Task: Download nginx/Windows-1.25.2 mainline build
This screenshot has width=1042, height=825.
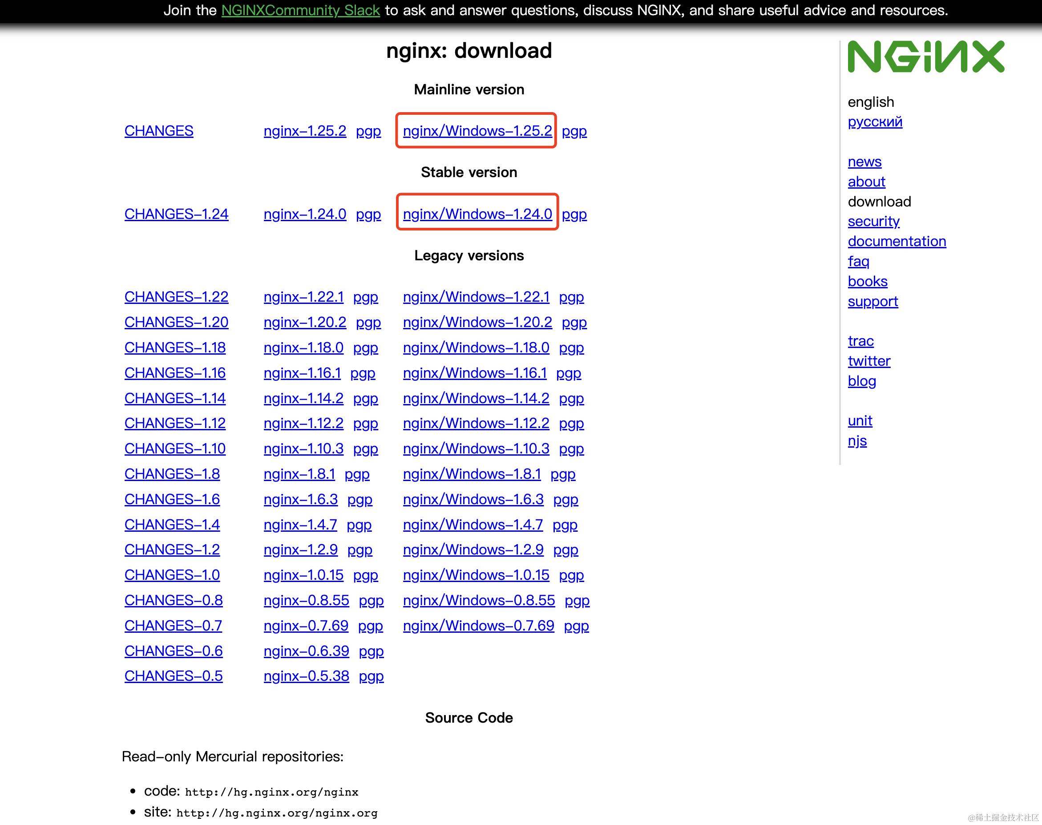Action: (x=477, y=131)
